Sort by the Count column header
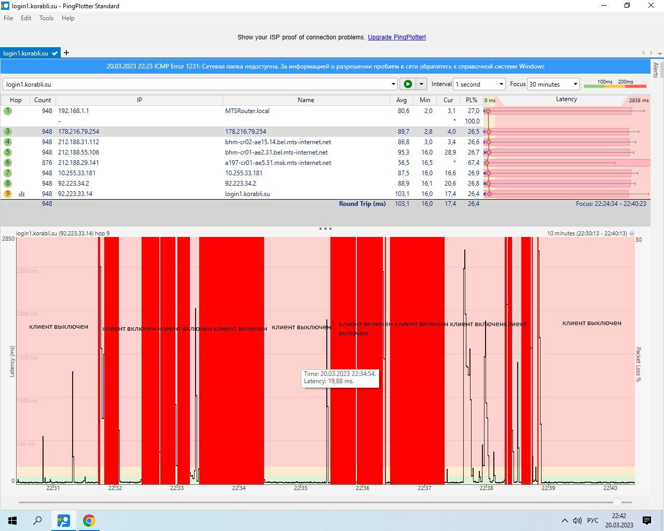This screenshot has width=664, height=531. [43, 100]
